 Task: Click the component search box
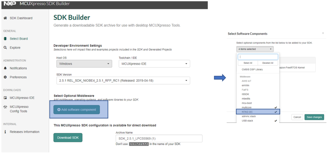(258, 57)
